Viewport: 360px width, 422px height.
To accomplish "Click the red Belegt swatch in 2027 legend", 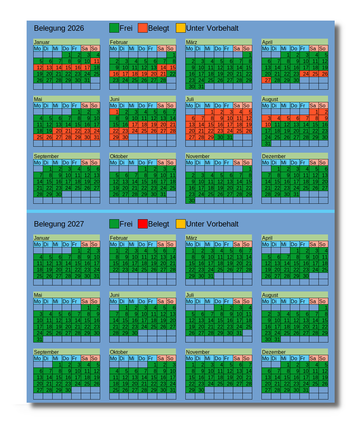I will coord(143,224).
